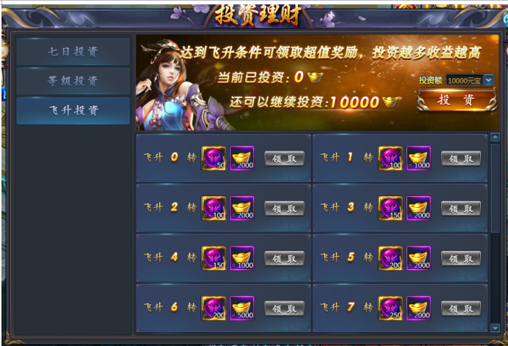Open the 投资额 dropdown arrow
Image resolution: width=508 pixels, height=346 pixels.
coord(488,80)
